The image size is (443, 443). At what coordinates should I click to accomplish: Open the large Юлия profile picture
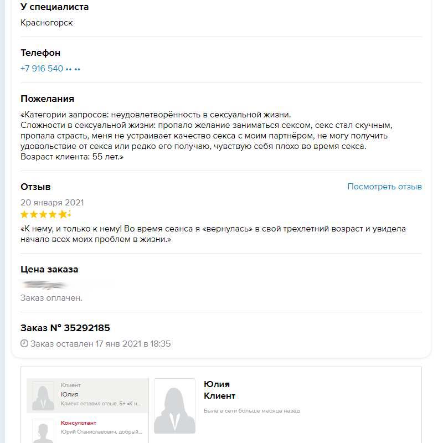pos(174,406)
